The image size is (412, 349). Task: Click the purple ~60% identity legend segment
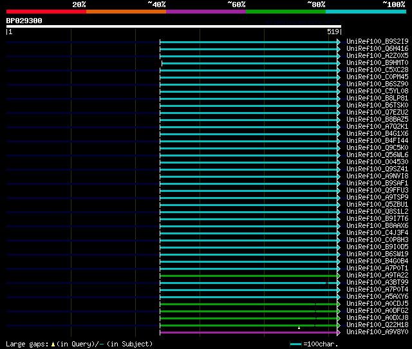pos(206,12)
